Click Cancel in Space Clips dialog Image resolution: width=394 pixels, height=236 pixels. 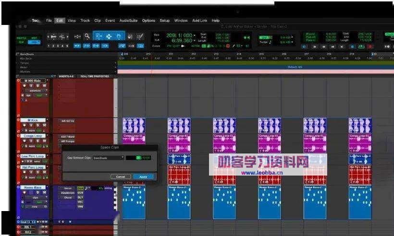click(x=121, y=177)
